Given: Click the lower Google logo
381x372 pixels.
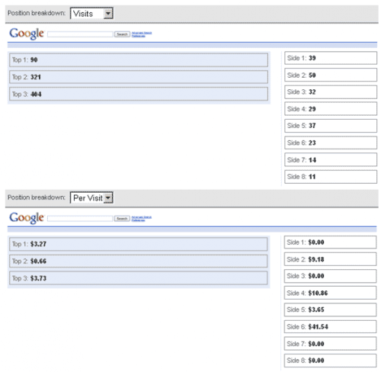Looking at the screenshot, I should click(27, 218).
